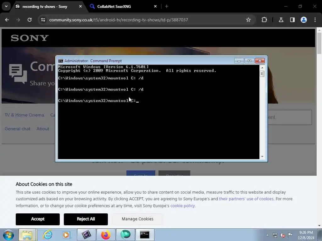Open General chat nav link
Image resolution: width=322 pixels, height=241 pixels.
point(18,129)
